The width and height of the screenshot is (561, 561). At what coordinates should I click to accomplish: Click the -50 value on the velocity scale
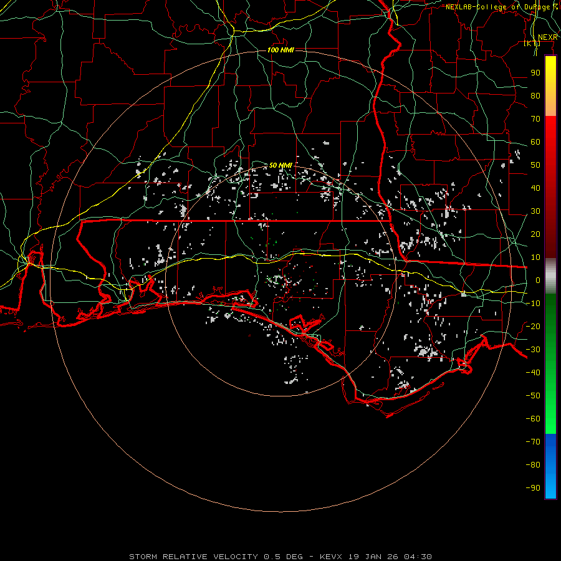click(533, 396)
